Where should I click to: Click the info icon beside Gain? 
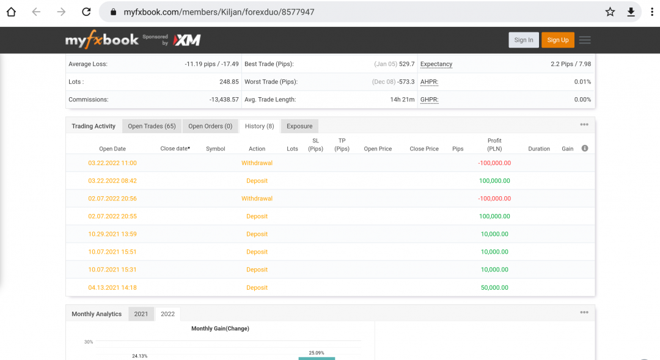click(x=585, y=149)
